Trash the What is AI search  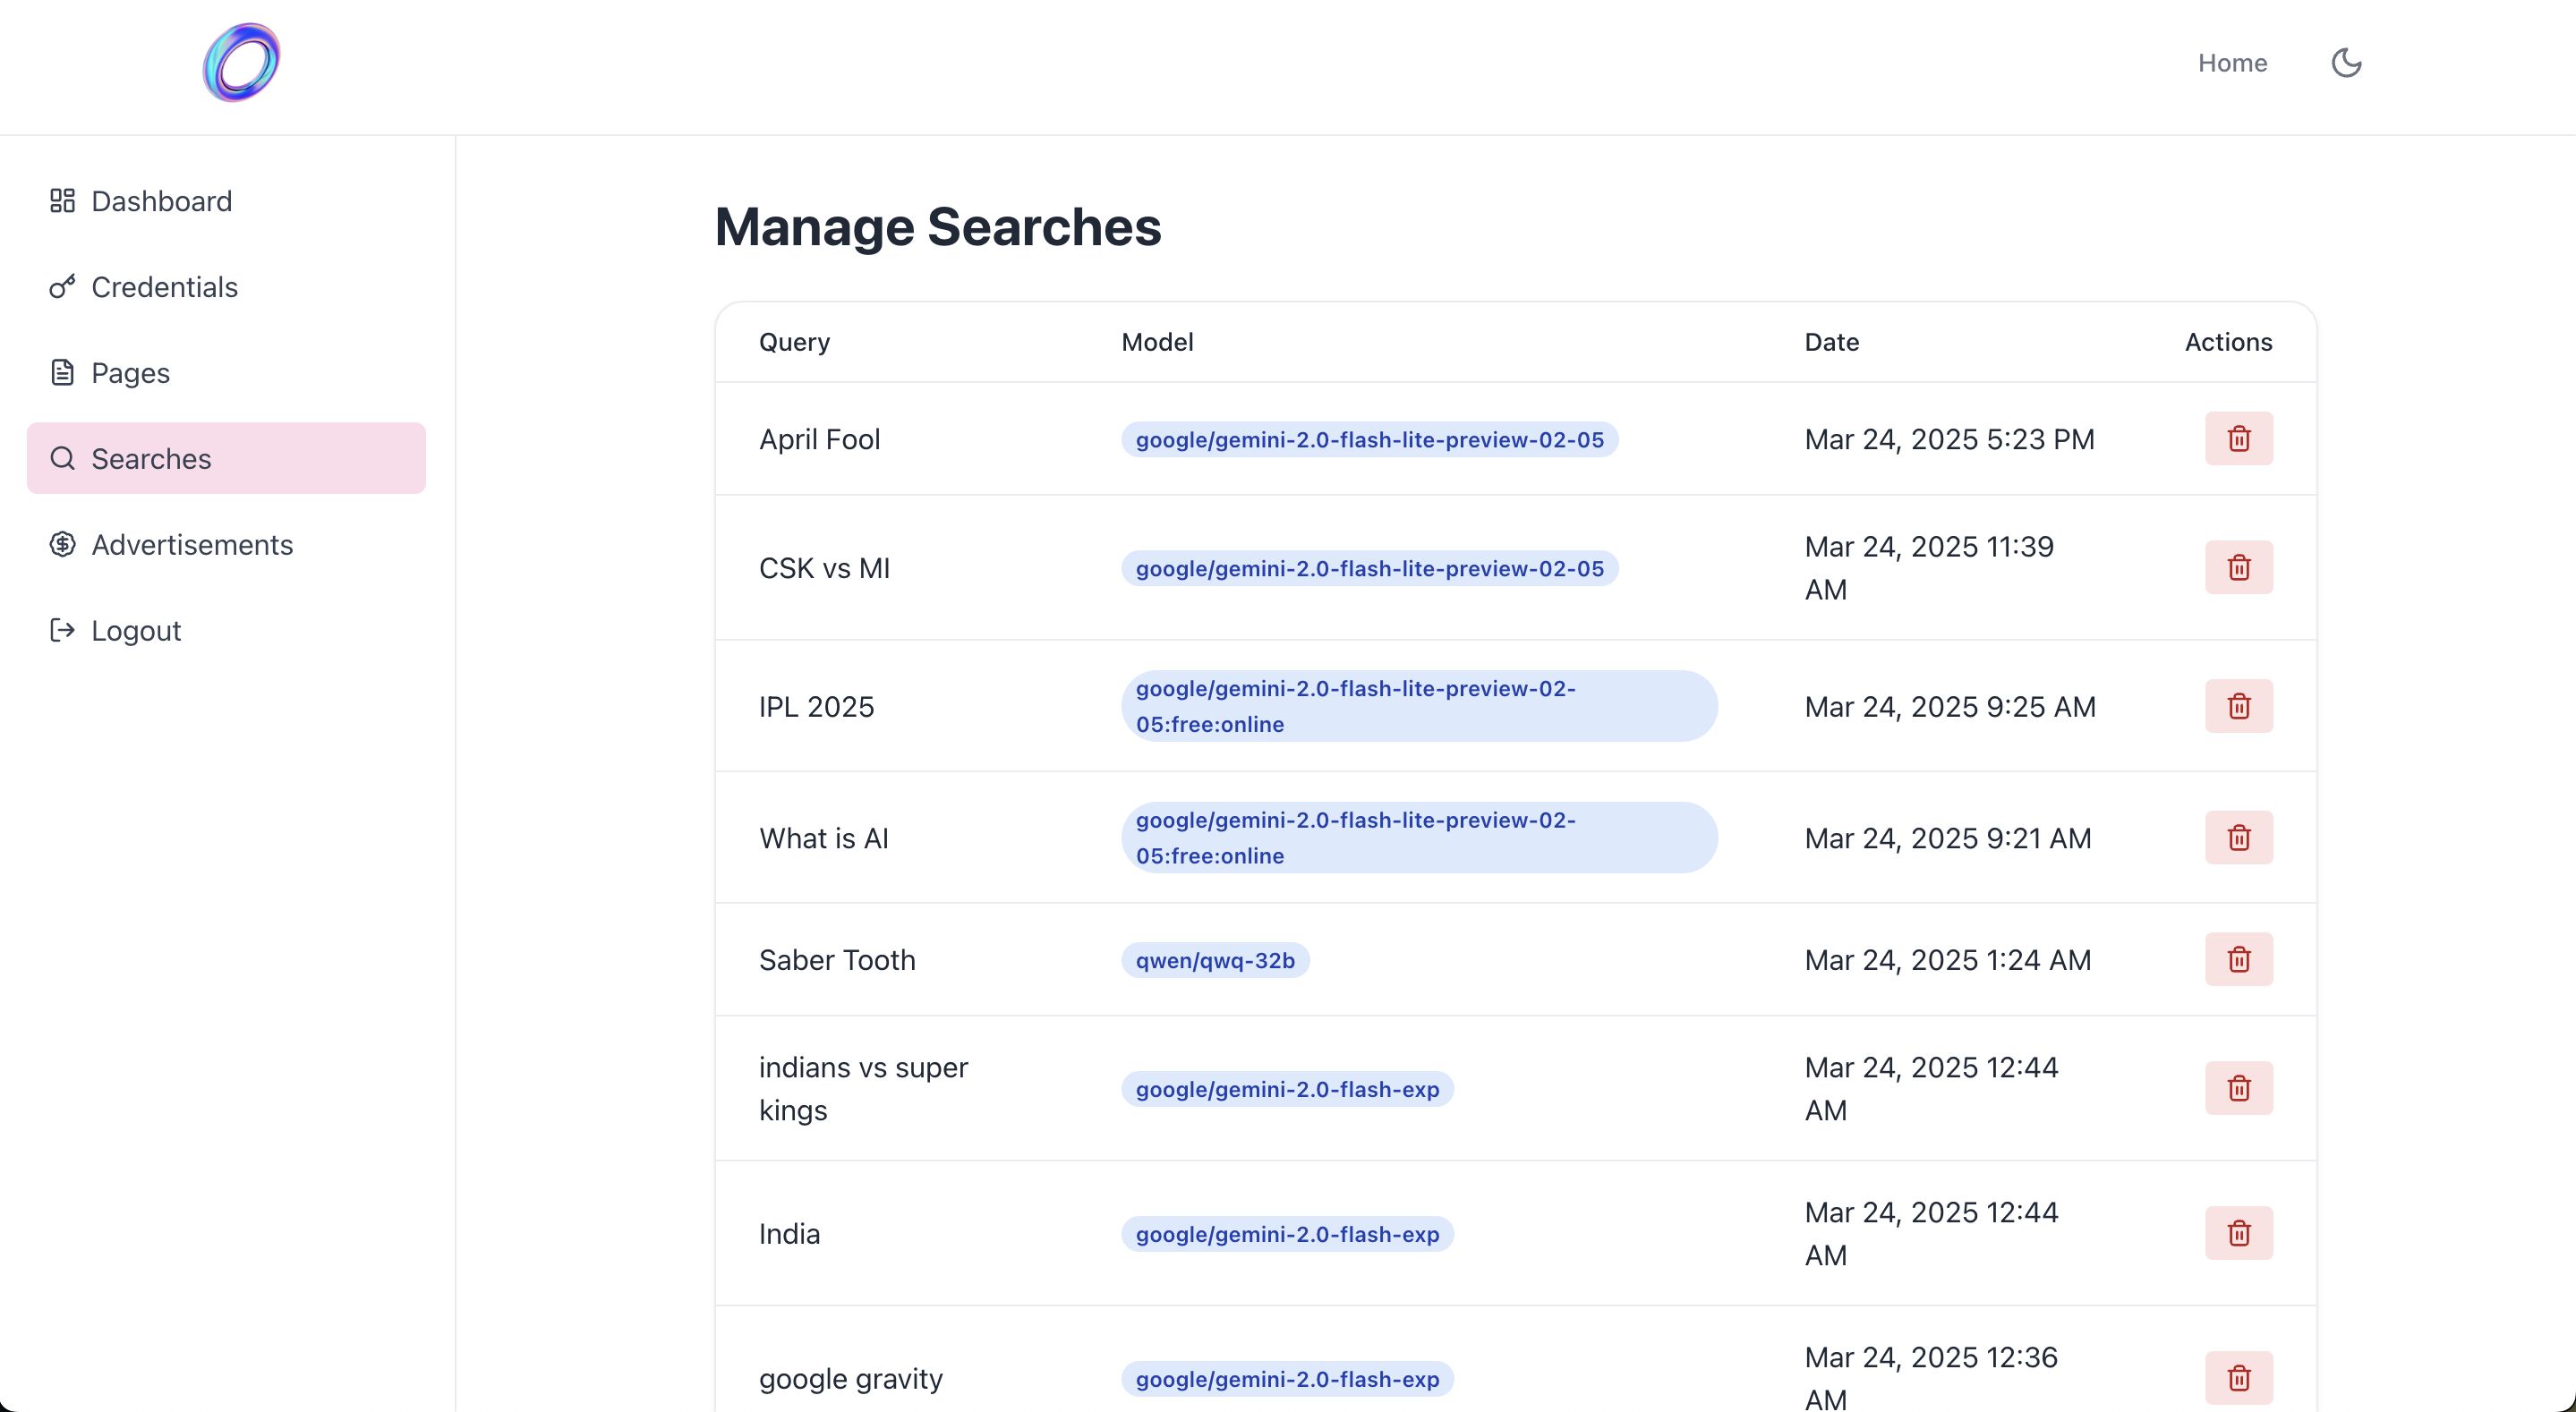tap(2238, 838)
